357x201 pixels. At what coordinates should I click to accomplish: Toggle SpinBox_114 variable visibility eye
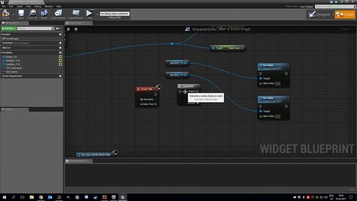tap(60, 61)
